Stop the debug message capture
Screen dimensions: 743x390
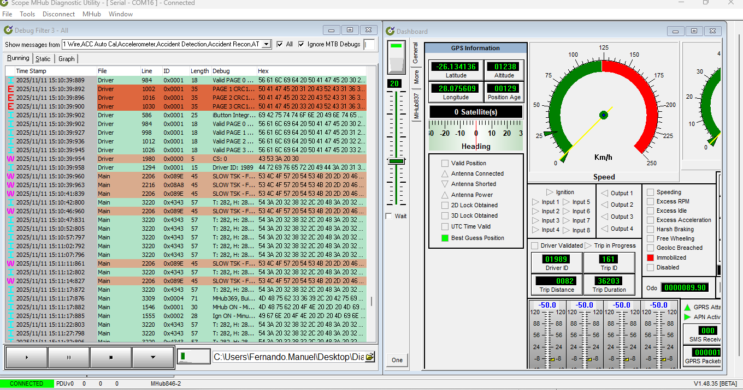pos(111,357)
